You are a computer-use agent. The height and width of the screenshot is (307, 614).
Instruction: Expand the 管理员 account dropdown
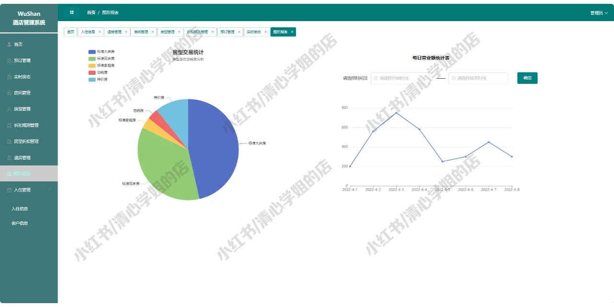click(599, 12)
